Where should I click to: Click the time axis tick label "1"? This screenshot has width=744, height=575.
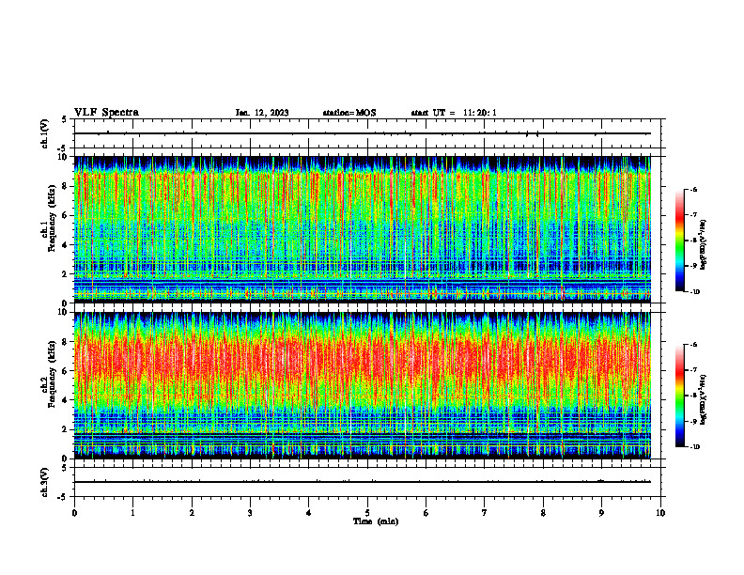[132, 513]
